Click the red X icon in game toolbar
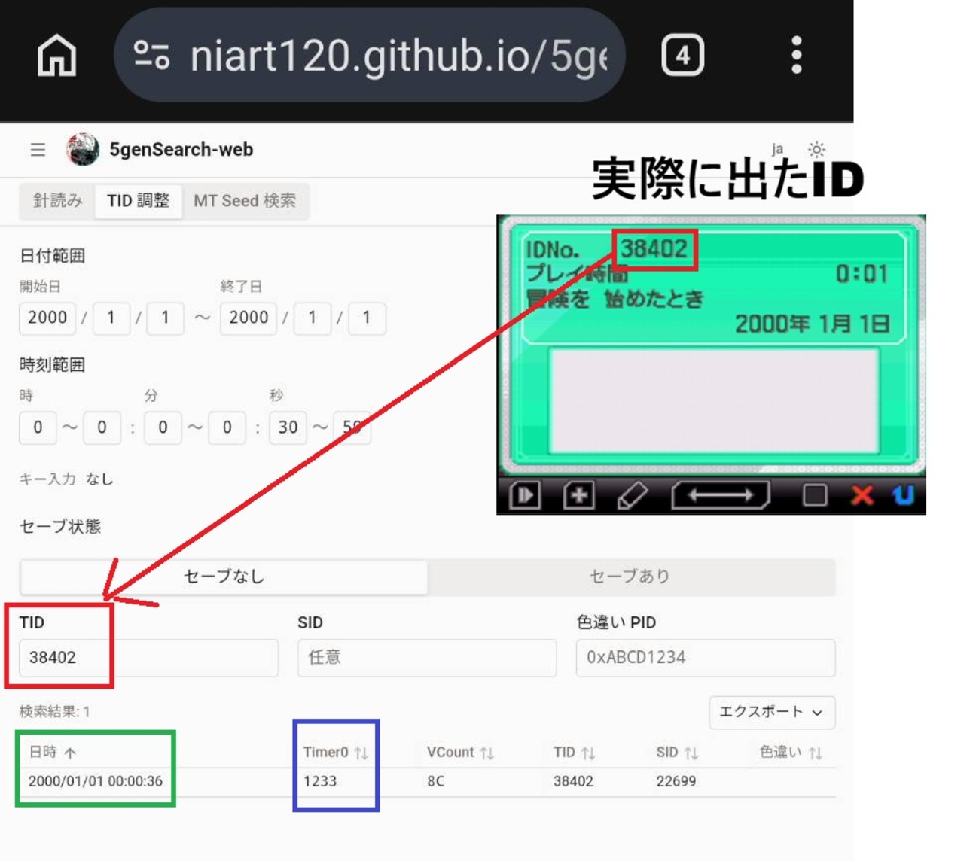 tap(862, 495)
